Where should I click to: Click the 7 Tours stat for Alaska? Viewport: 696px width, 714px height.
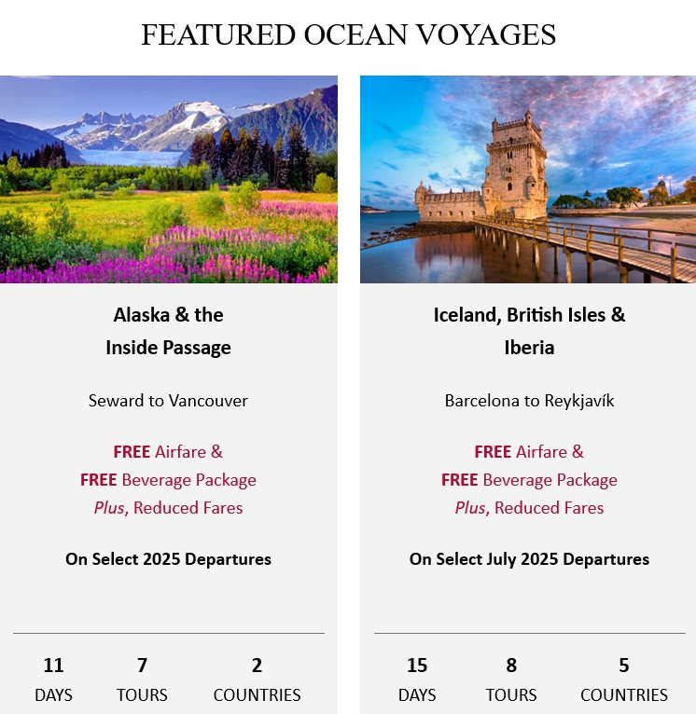(x=142, y=679)
